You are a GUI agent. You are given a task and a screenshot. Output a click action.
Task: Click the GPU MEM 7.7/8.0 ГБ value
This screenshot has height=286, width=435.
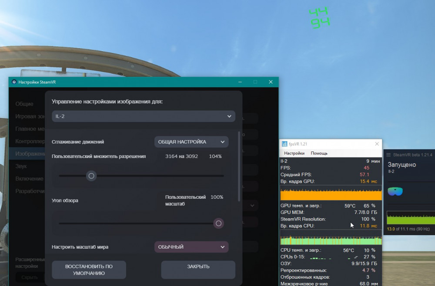[x=365, y=212]
